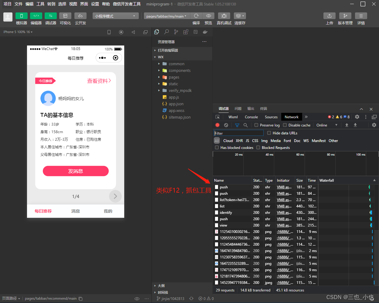Click the simulator record stop icon
Image resolution: width=379 pixels, height=303 pixels.
121,32
